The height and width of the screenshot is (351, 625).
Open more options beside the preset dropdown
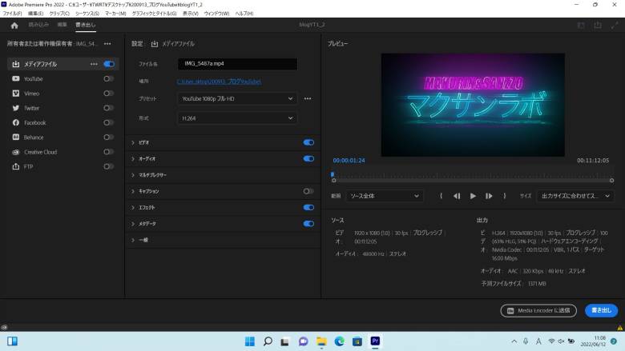(308, 98)
